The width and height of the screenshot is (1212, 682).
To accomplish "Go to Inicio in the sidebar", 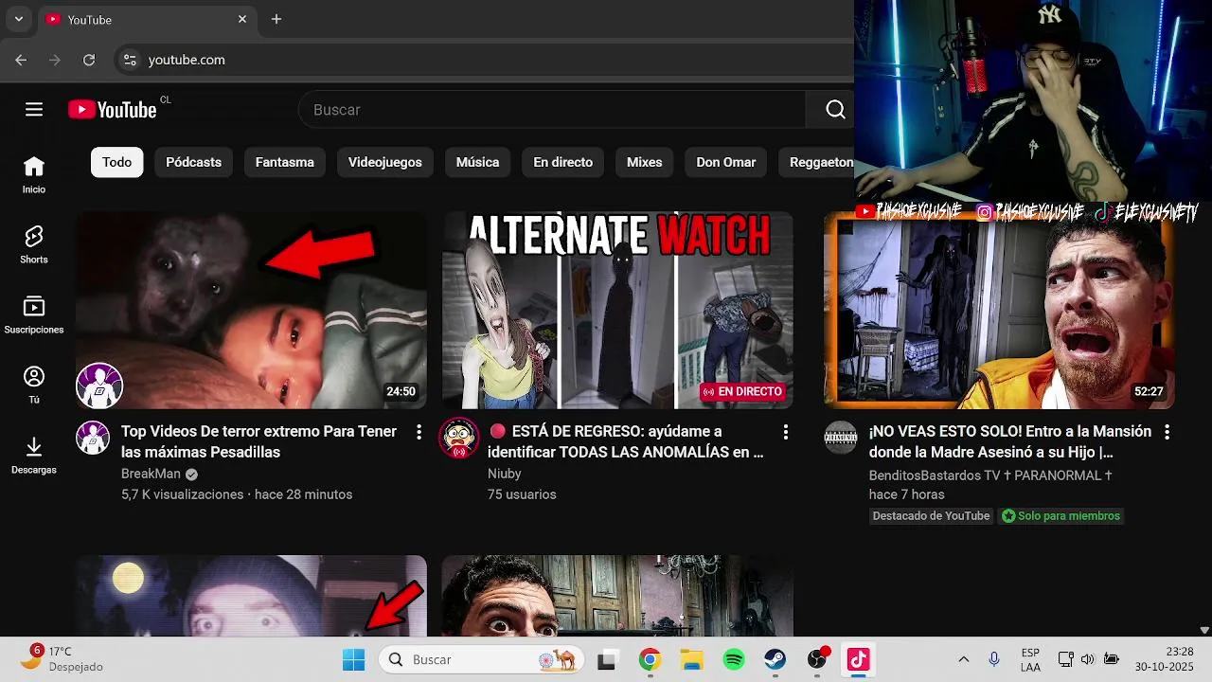I will pyautogui.click(x=34, y=175).
